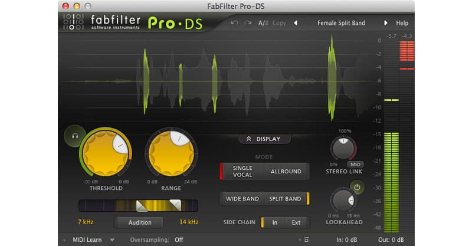This screenshot has height=246, width=472.
Task: Set side chain to Ext
Action: 296,222
